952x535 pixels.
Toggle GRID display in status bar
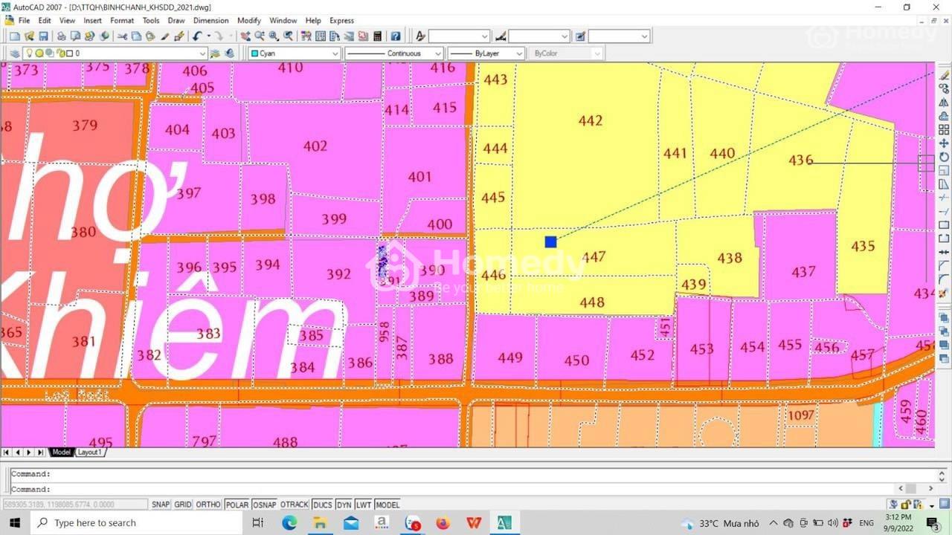click(183, 505)
